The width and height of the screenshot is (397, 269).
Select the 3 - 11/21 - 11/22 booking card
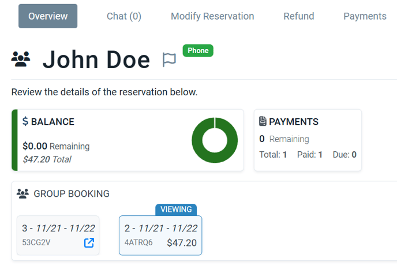(x=58, y=236)
